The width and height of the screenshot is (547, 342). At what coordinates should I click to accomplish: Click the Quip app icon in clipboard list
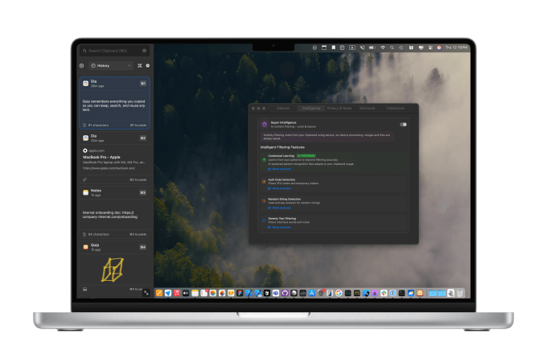85,247
